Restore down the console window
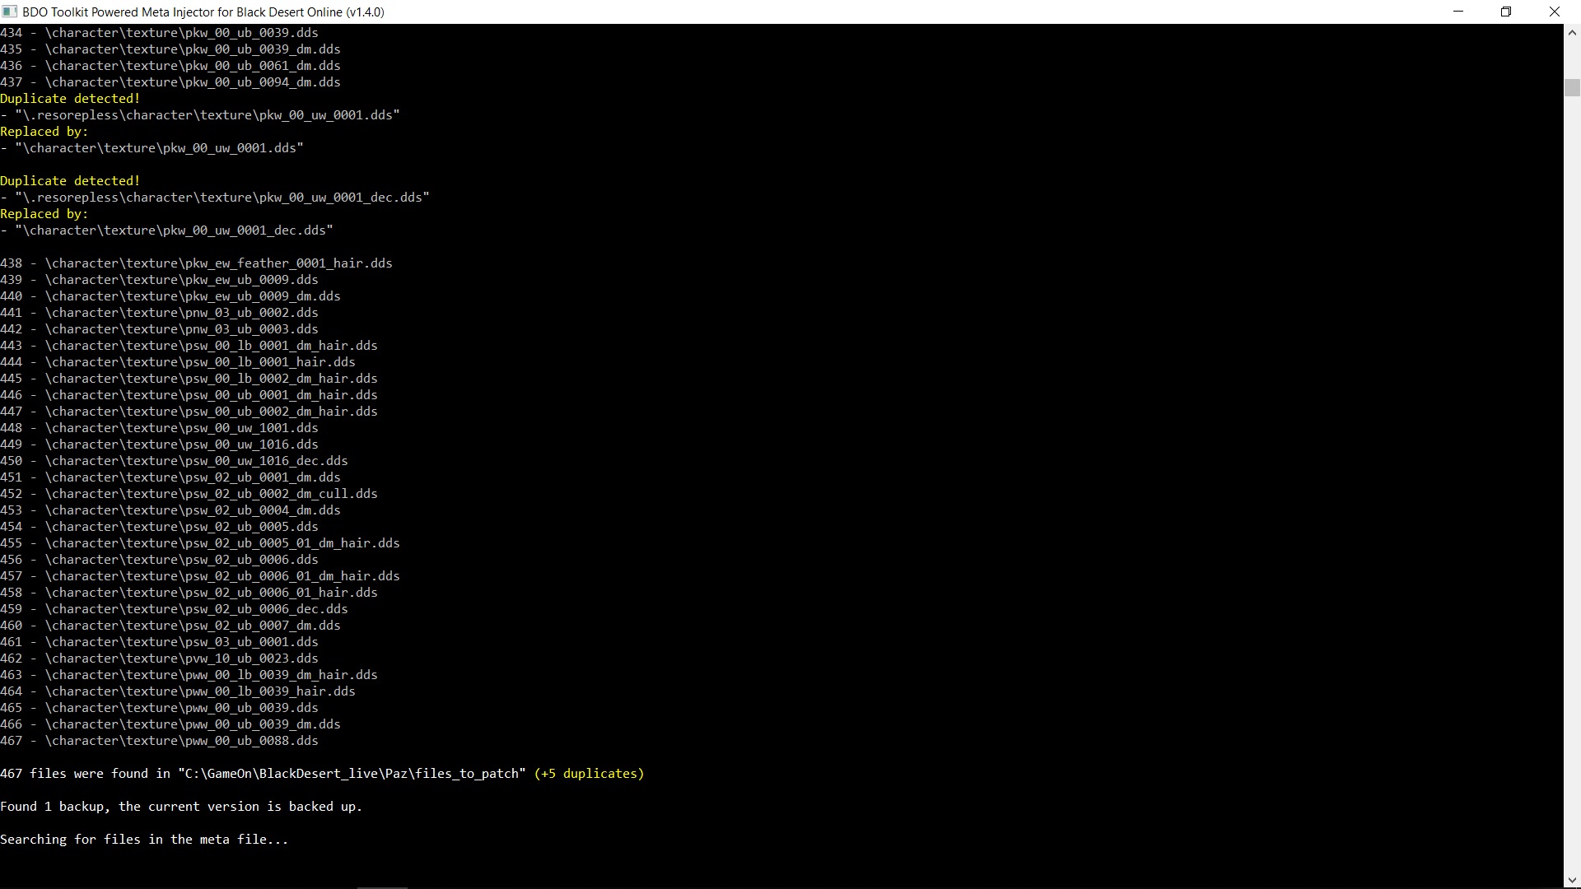The image size is (1581, 889). click(x=1506, y=12)
